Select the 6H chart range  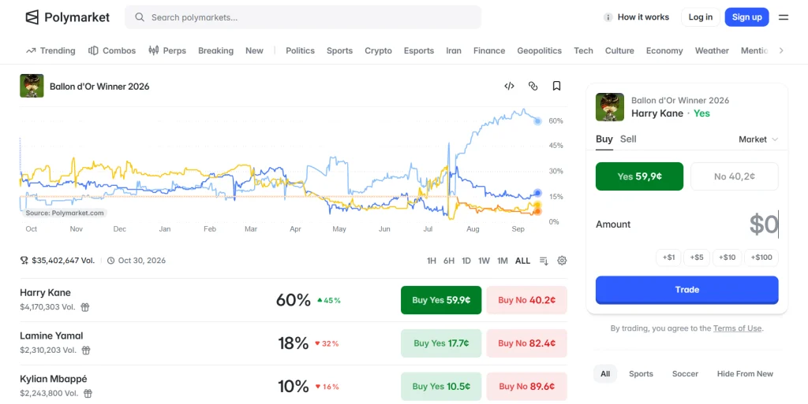tap(449, 261)
